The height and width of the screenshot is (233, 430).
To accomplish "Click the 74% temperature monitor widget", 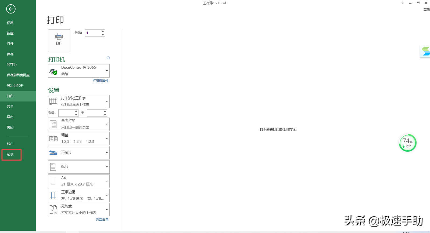I will 407,143.
